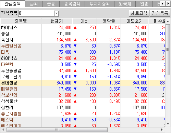171x133 pixels.
Task: Click the red up arrow for 두산중공업
Action: pyautogui.click(x=75, y=70)
